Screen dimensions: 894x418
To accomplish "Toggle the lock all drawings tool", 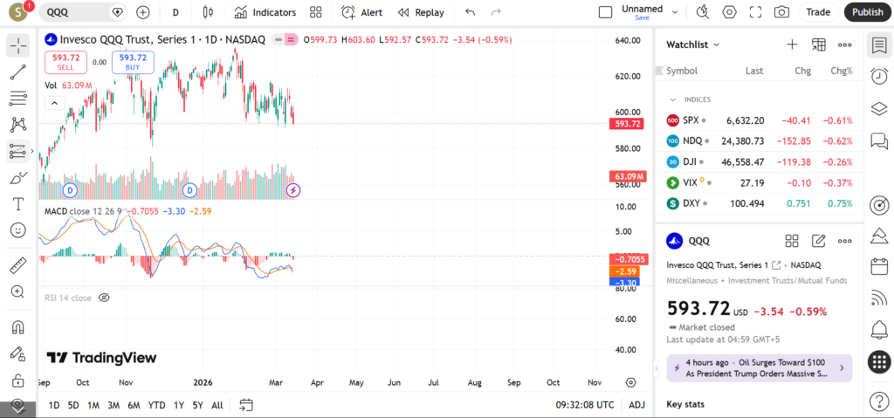I will [x=17, y=380].
